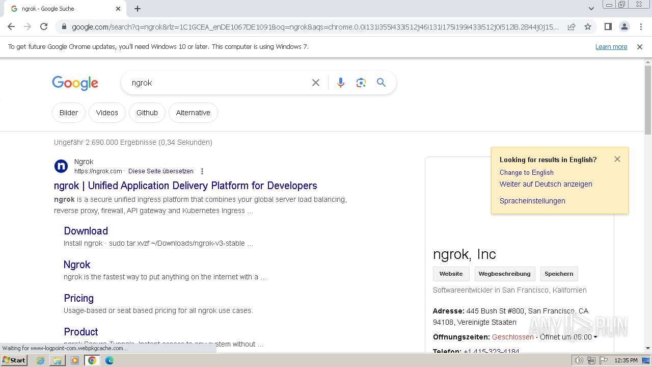
Task: Click Diese Seite übersetzen link
Action: tap(161, 171)
